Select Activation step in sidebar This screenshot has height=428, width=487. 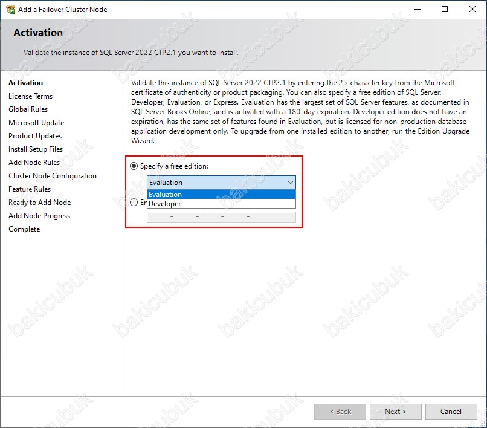pyautogui.click(x=26, y=83)
